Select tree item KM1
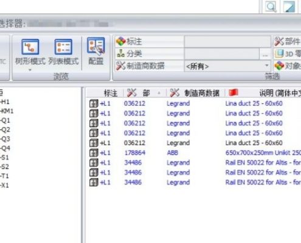This screenshot has height=243, width=301. [x=7, y=111]
